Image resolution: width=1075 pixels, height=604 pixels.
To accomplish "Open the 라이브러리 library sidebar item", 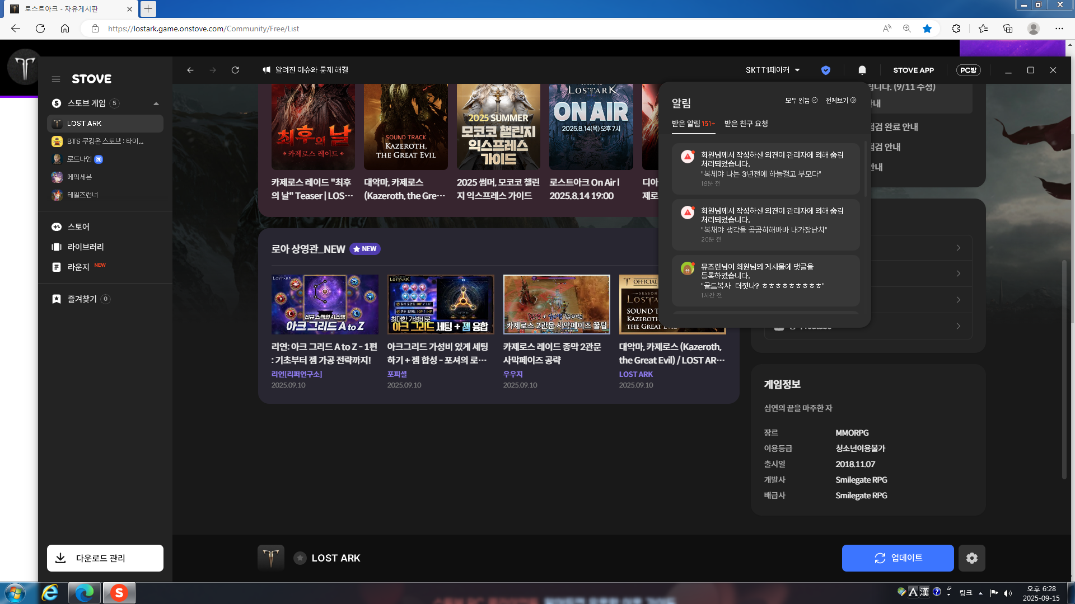I will [x=85, y=247].
